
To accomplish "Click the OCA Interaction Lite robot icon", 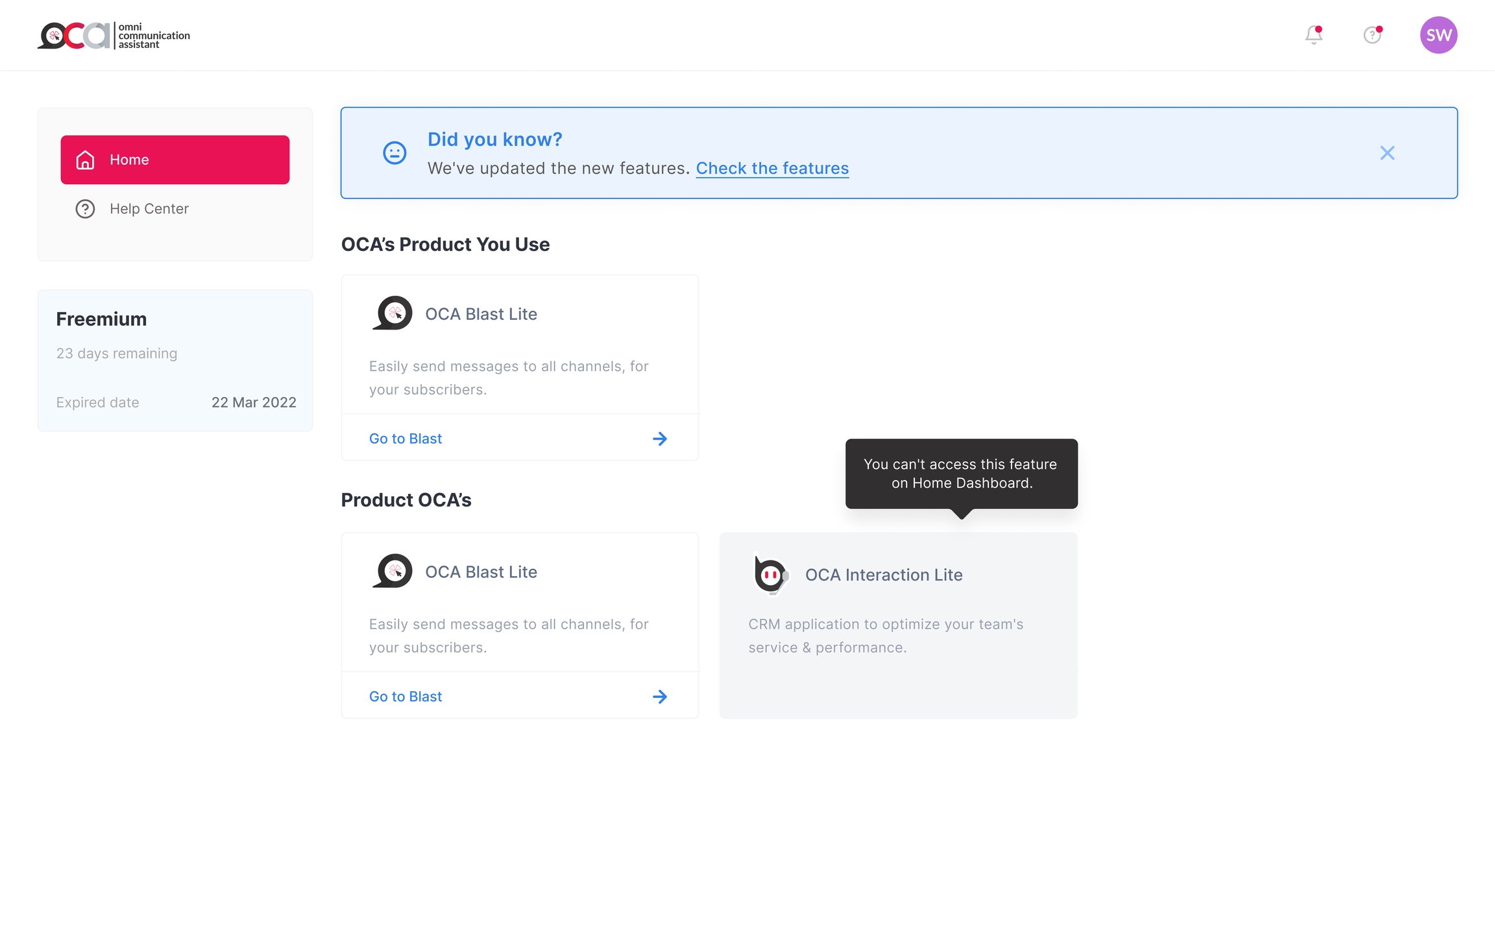I will (x=770, y=574).
